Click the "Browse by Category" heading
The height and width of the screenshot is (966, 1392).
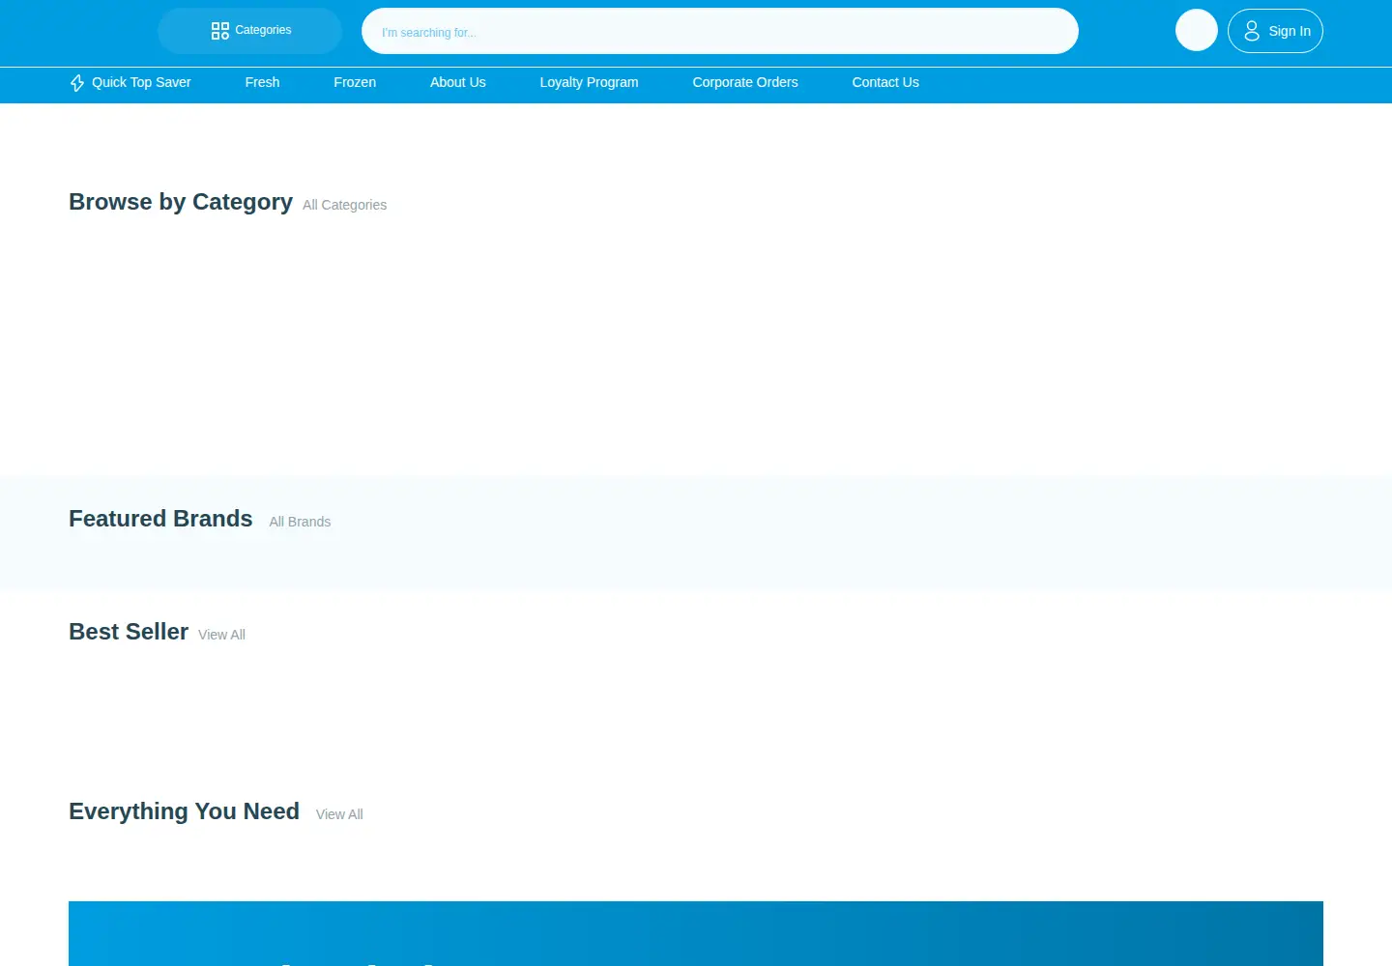(181, 202)
